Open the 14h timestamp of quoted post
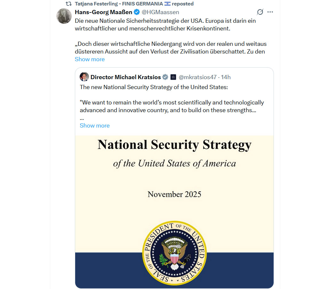336x289 pixels. pos(226,77)
